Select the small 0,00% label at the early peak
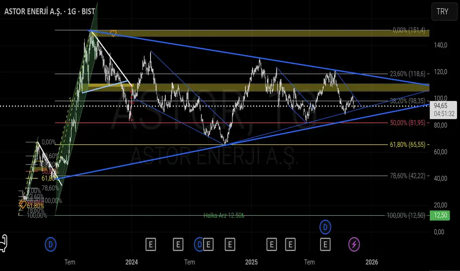 tap(48, 142)
